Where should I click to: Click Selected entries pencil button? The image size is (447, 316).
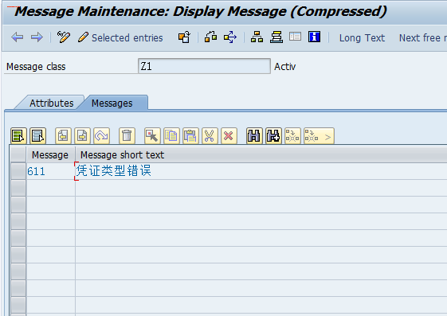point(120,37)
